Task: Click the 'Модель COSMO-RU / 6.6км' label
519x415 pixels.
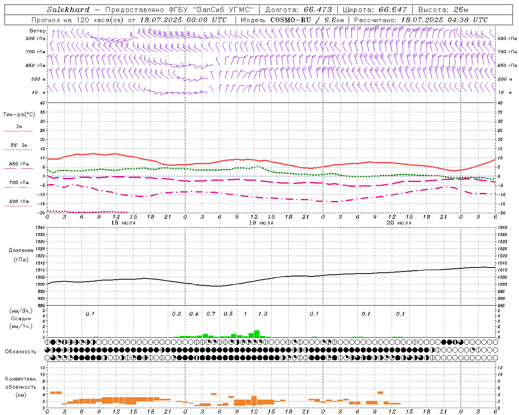Action: 292,20
